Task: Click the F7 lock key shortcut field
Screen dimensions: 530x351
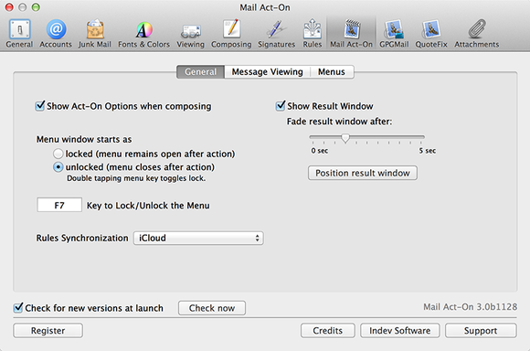Action: (59, 205)
